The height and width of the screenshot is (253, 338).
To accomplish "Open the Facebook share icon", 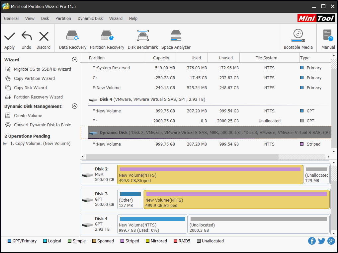I will 312,241.
